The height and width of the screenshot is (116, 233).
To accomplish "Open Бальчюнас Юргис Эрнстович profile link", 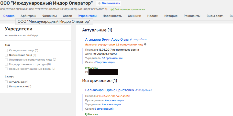I will tap(109, 90).
